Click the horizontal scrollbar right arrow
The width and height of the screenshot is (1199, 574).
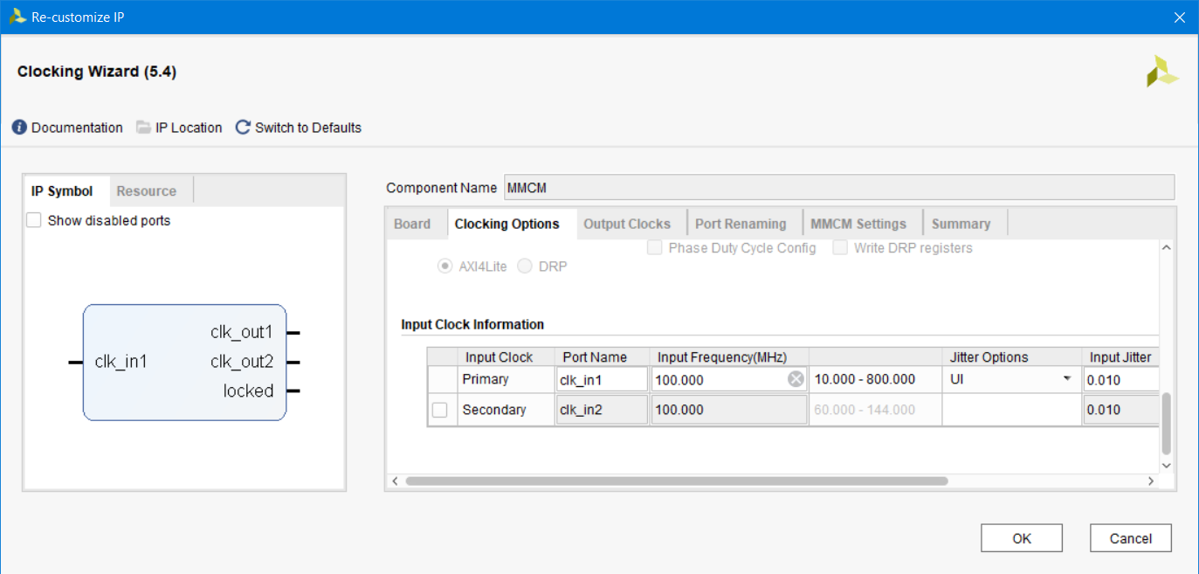click(1151, 481)
